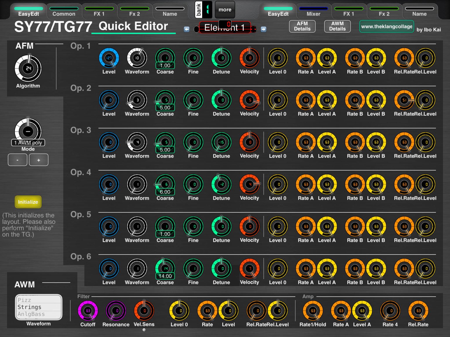Open AWM Details
This screenshot has height=337, width=450.
[337, 26]
